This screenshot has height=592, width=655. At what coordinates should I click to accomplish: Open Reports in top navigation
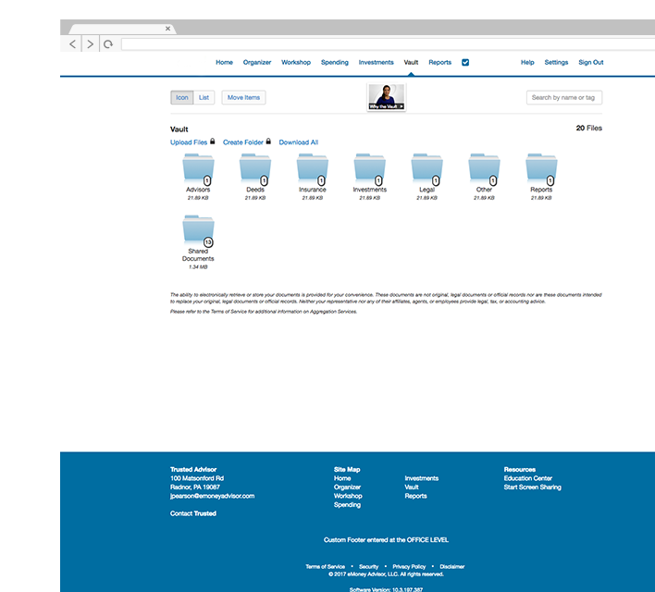tap(439, 62)
